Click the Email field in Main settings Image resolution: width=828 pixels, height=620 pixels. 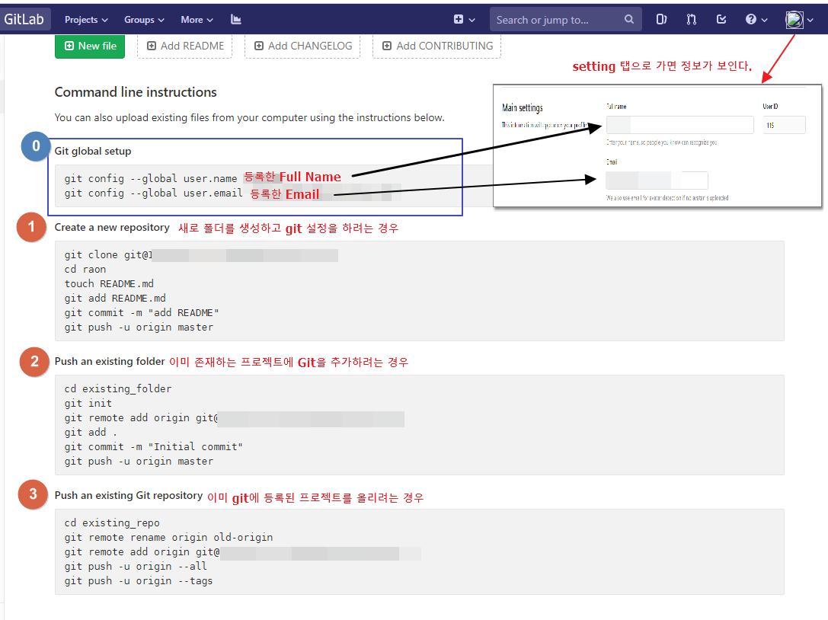click(657, 180)
